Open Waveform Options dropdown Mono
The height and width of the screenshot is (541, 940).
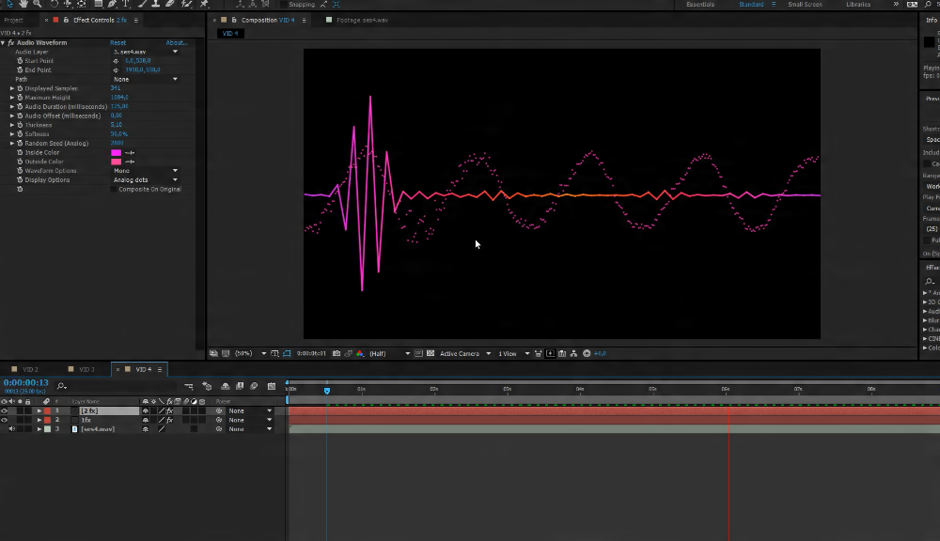[146, 171]
